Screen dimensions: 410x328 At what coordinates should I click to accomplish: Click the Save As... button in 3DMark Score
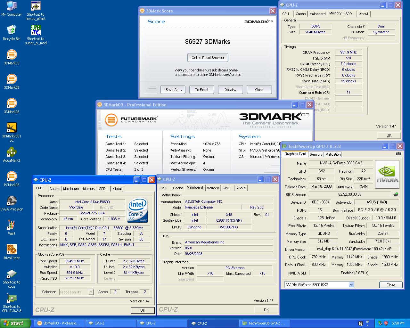(174, 90)
